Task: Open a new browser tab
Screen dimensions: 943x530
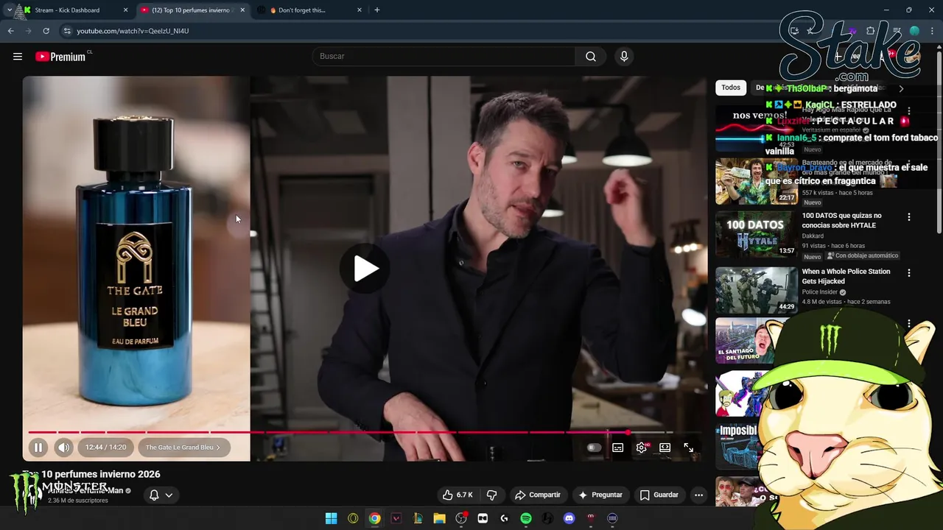Action: coord(377,10)
